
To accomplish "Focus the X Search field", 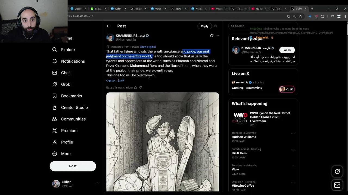I will [263, 26].
